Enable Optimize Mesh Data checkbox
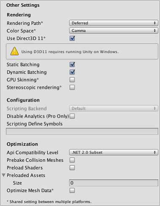Screen dimensions: 160x206 point(72,190)
